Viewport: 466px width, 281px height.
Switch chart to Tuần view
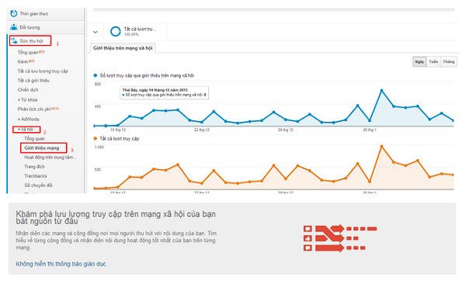(433, 62)
